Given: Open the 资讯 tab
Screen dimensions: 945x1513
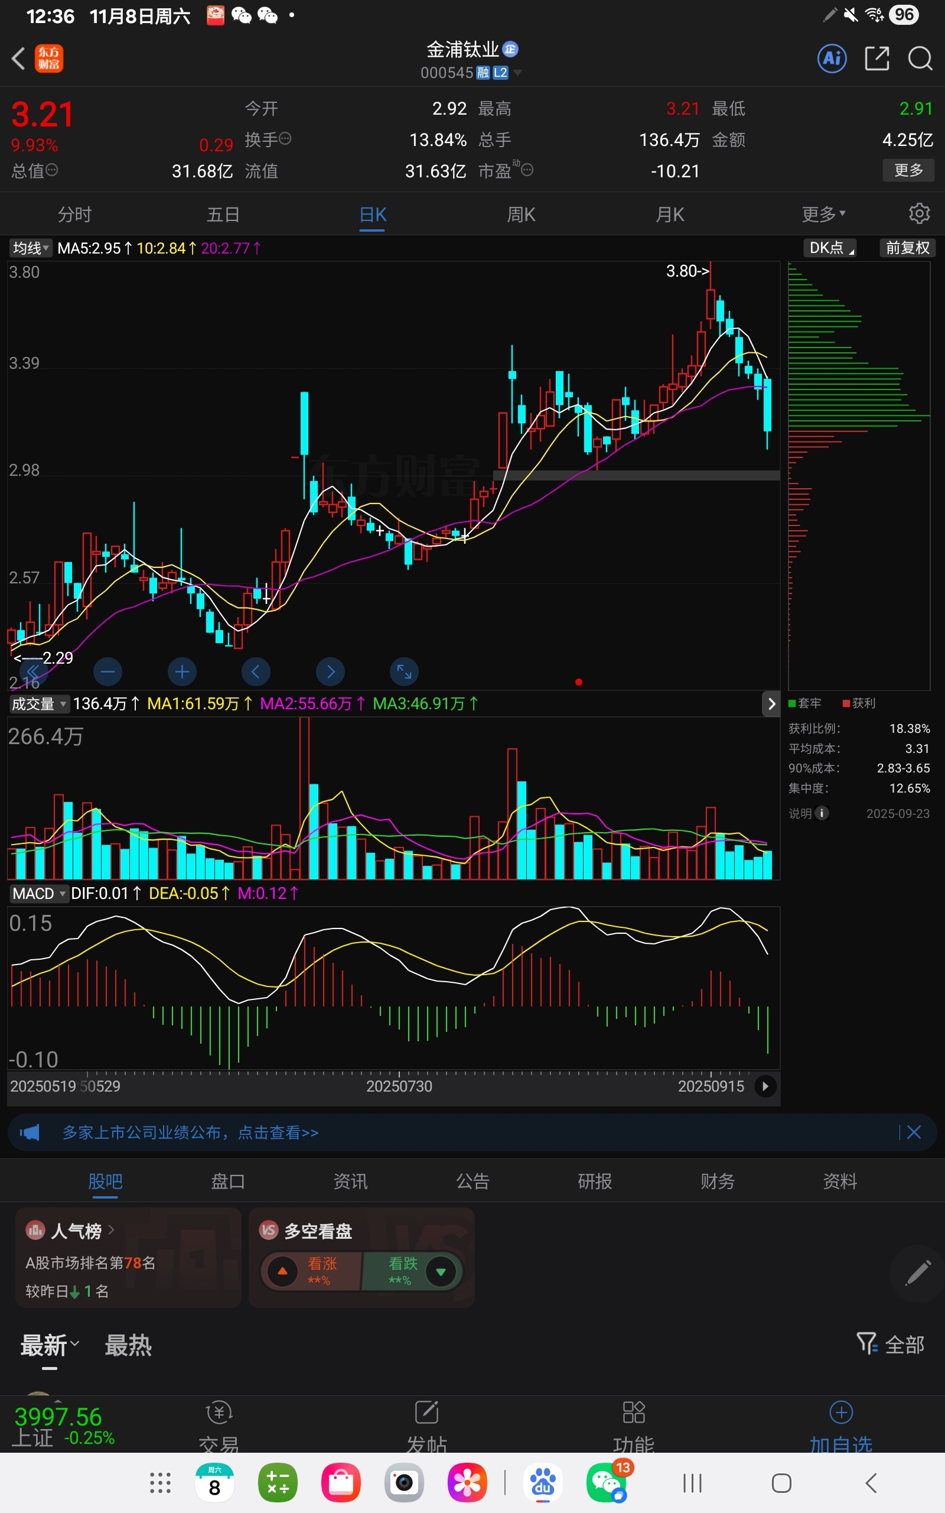Looking at the screenshot, I should pyautogui.click(x=350, y=1181).
